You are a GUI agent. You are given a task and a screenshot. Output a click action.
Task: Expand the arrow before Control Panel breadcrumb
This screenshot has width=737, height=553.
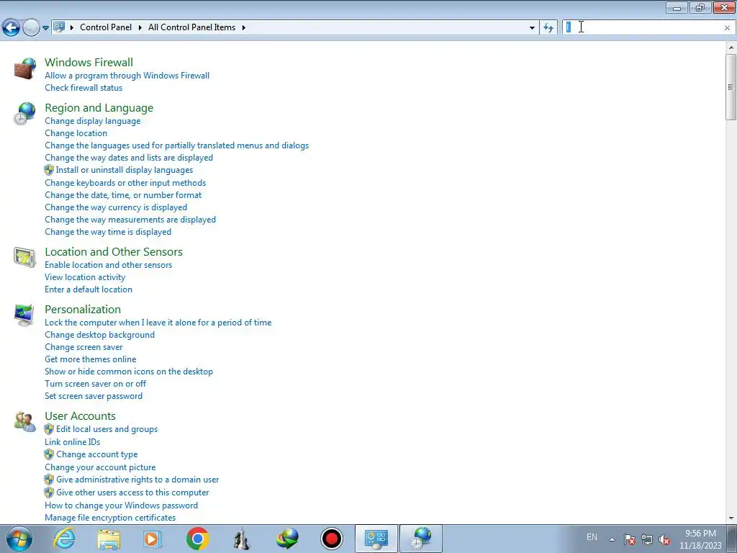click(72, 27)
